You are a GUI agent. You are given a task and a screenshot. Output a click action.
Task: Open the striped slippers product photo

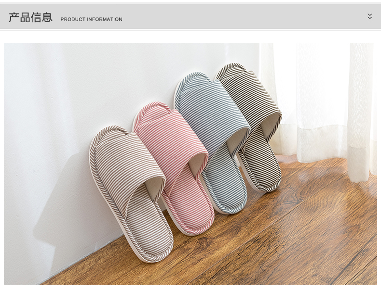(190, 164)
